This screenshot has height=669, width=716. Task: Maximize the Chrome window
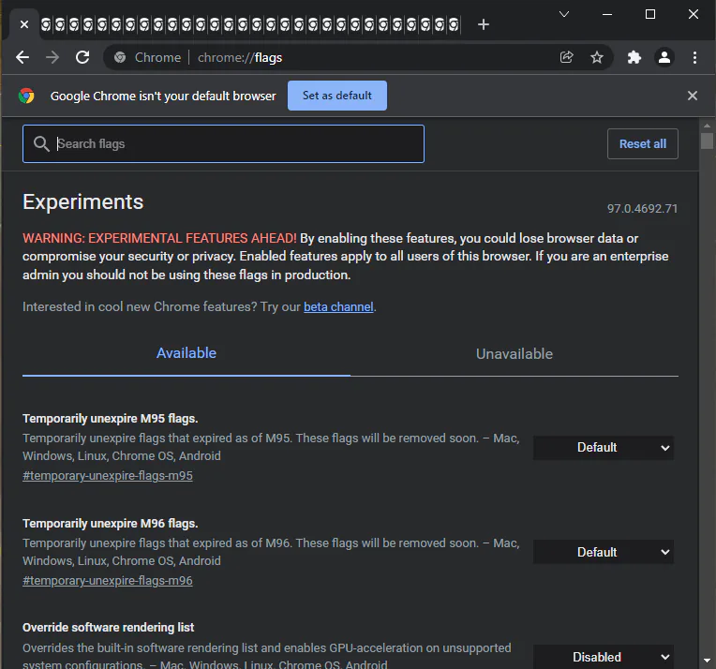point(650,15)
